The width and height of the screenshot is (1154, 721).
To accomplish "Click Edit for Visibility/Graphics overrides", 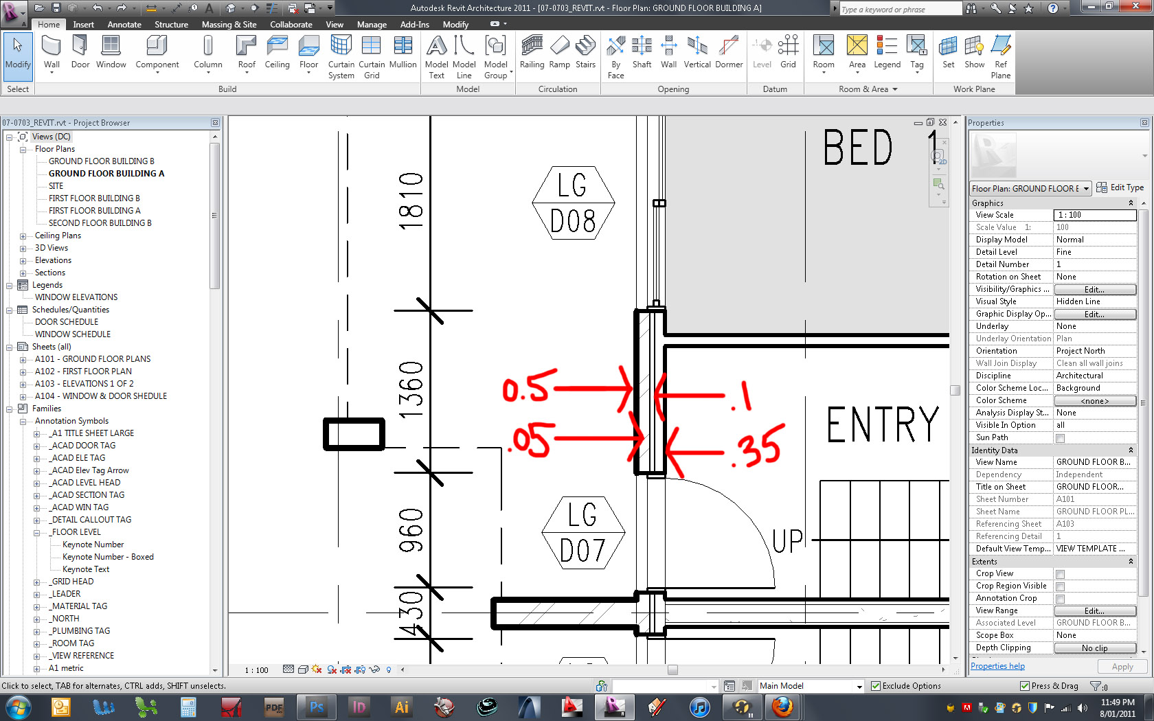I will [x=1095, y=290].
